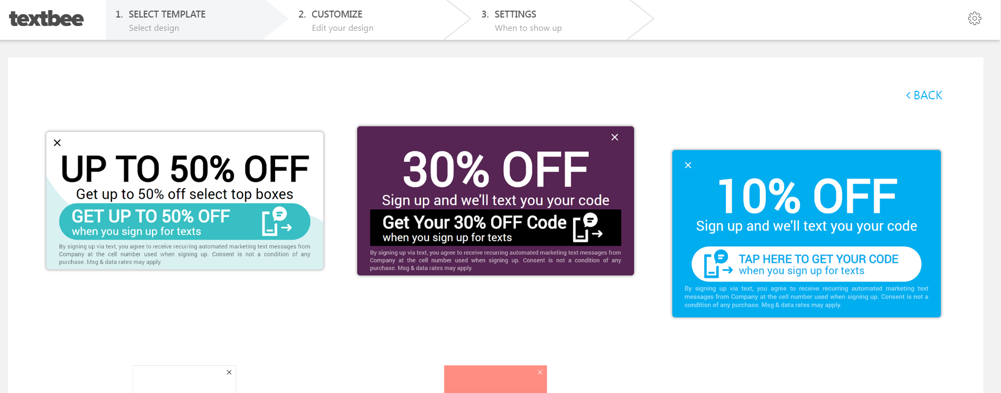This screenshot has width=1001, height=393.
Task: Click the phone text icon on teal button
Action: pos(277,221)
